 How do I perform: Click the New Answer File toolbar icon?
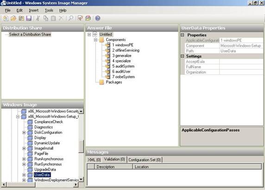(x=6, y=18)
